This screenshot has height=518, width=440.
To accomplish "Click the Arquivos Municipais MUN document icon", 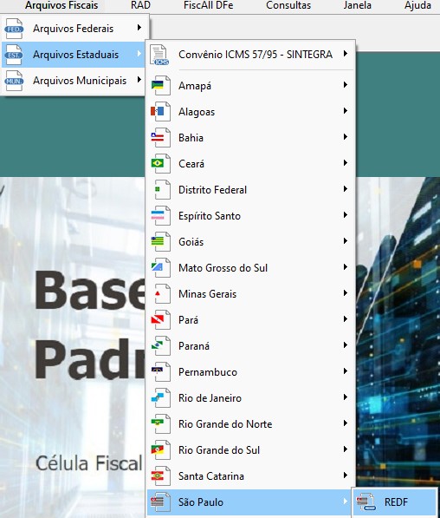I will pyautogui.click(x=14, y=81).
